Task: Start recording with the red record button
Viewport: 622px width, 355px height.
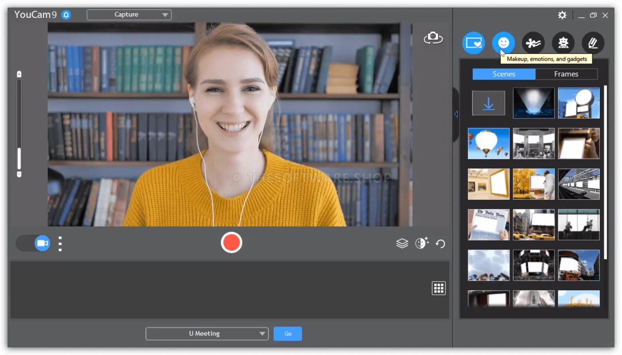Action: coord(231,243)
